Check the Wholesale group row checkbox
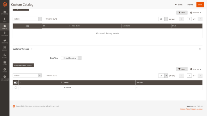The height and width of the screenshot is (116, 207). pos(16,87)
